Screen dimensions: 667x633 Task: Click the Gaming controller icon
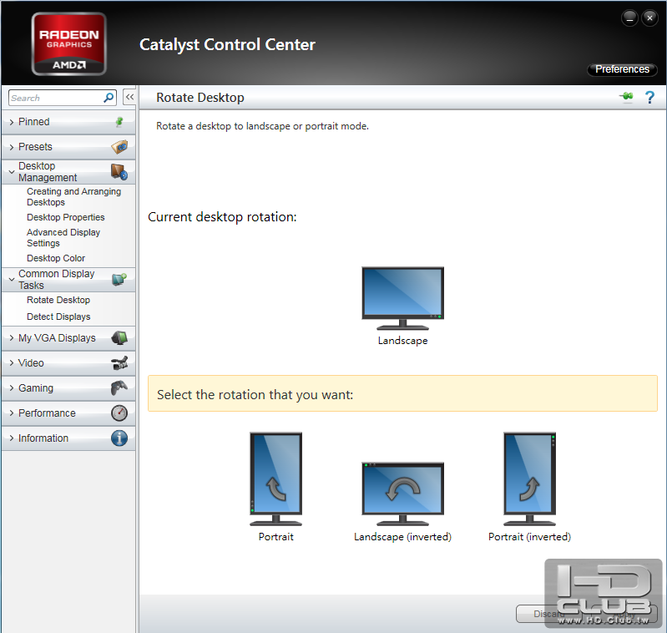coord(119,388)
